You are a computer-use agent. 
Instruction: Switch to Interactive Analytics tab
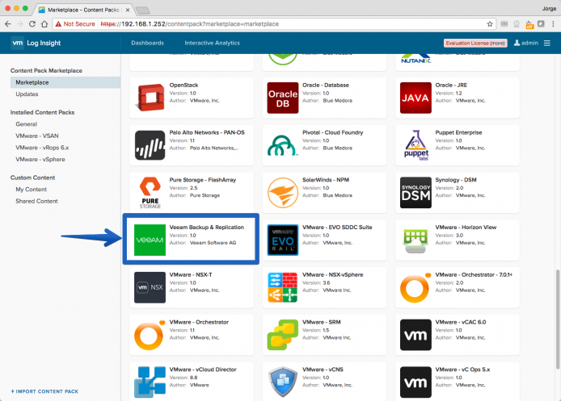212,43
